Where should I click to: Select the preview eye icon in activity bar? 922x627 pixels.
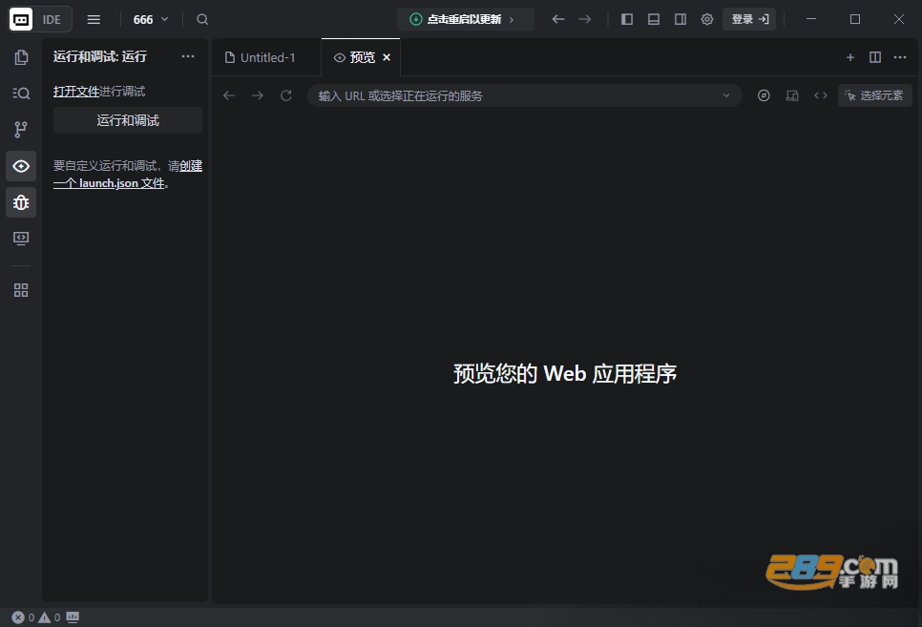pos(21,166)
